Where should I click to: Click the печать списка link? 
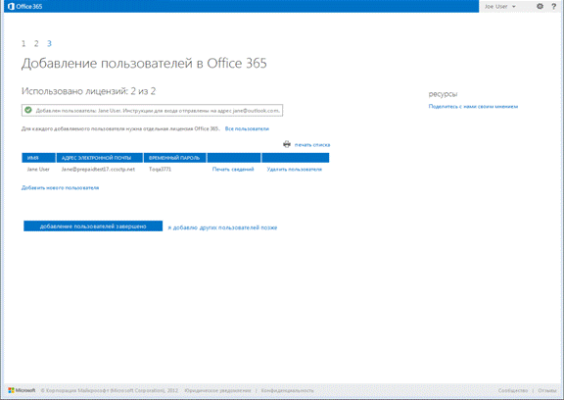click(x=312, y=145)
